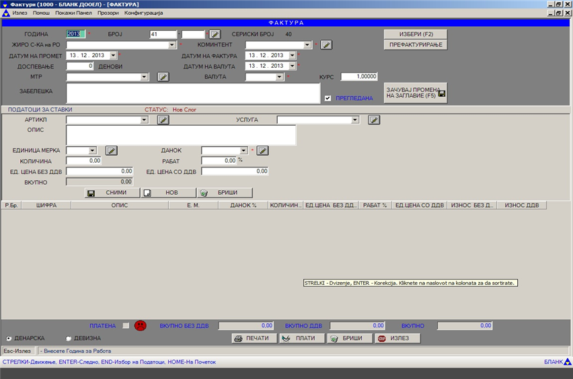573x379 pixels.
Task: Select the ДЕВИЗНА radio button
Action: 69,339
